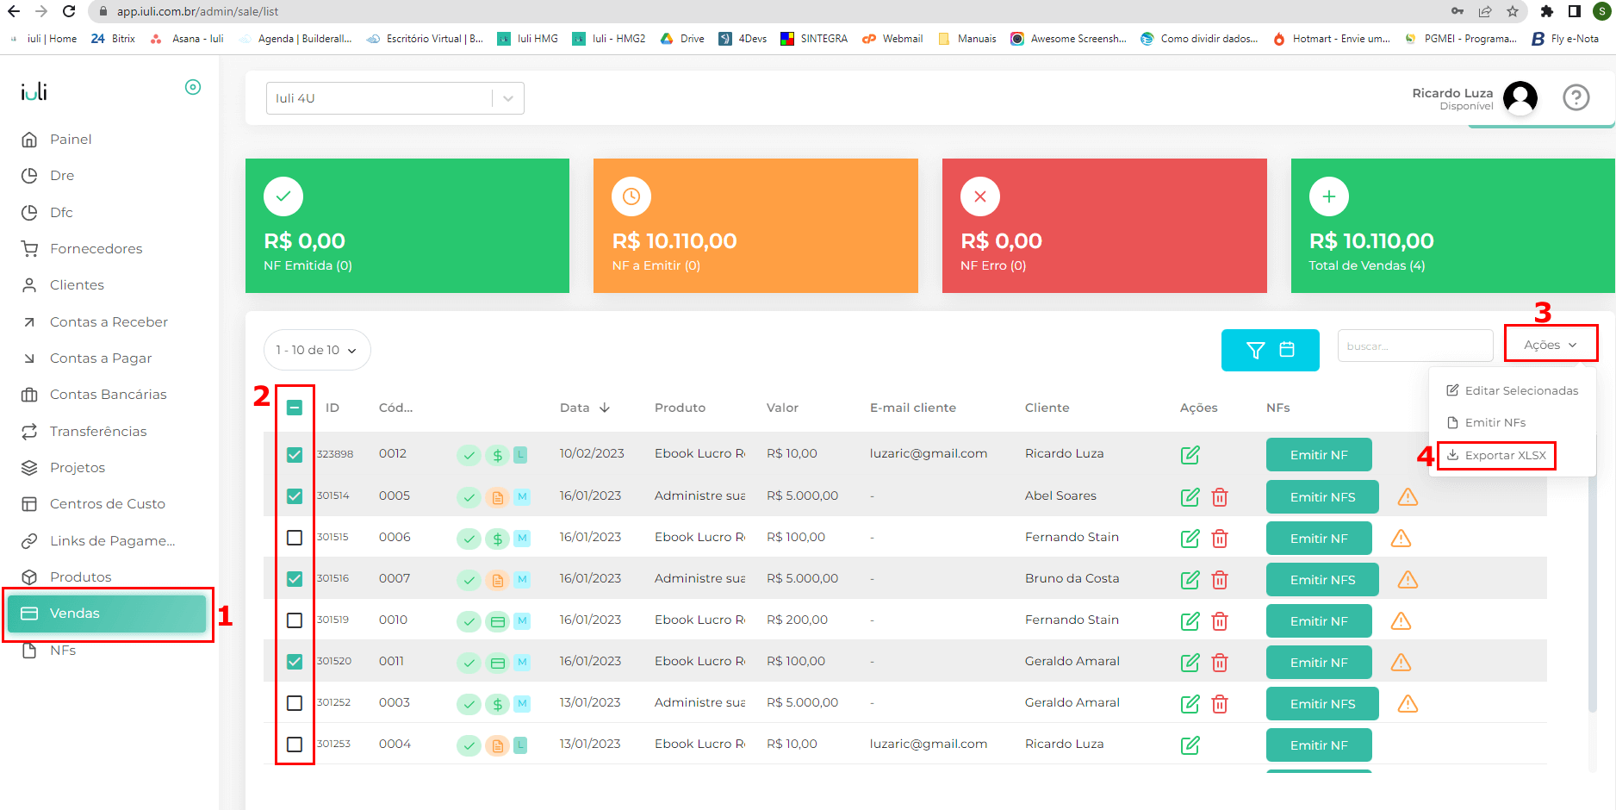Viewport: 1616px width, 810px height.
Task: Toggle the select-all header checkbox
Action: 295,408
